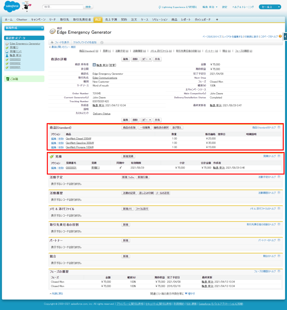287x310 pixels.
Task: Open quote number 00000001 in 見積 list
Action: (x=71, y=168)
